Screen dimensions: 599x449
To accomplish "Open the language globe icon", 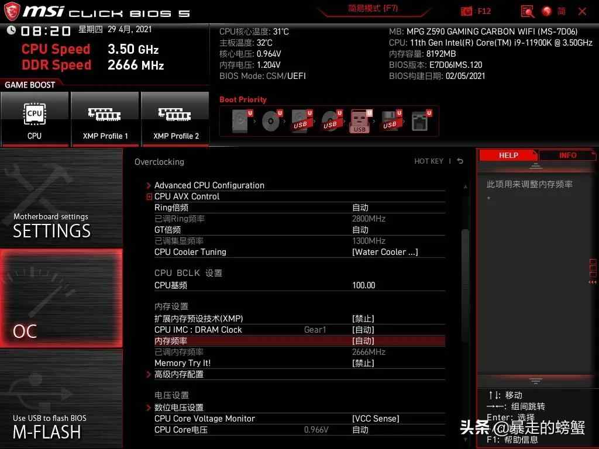I will point(547,12).
